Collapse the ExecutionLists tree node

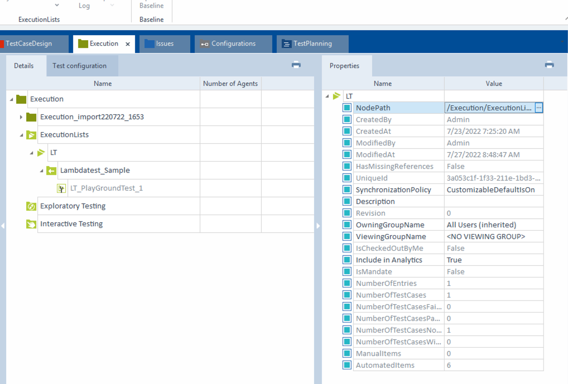21,135
